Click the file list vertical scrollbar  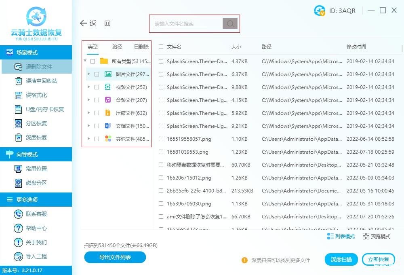pyautogui.click(x=402, y=49)
